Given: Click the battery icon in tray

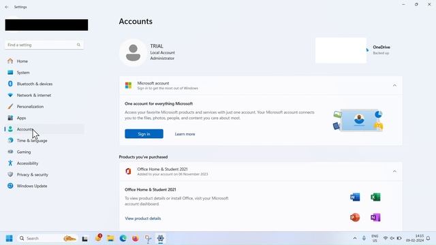Looking at the screenshot, I should point(399,238).
